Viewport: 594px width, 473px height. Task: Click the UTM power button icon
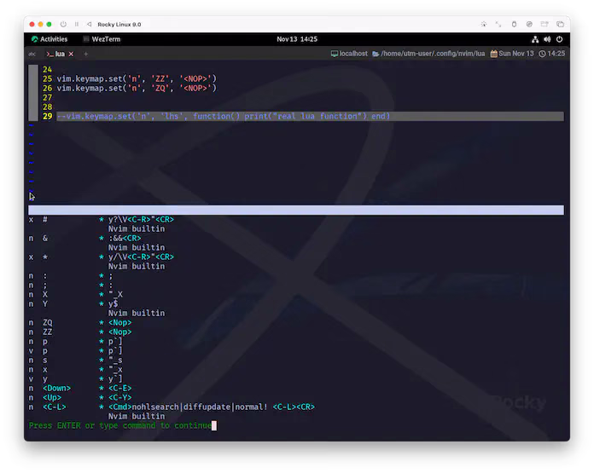63,24
